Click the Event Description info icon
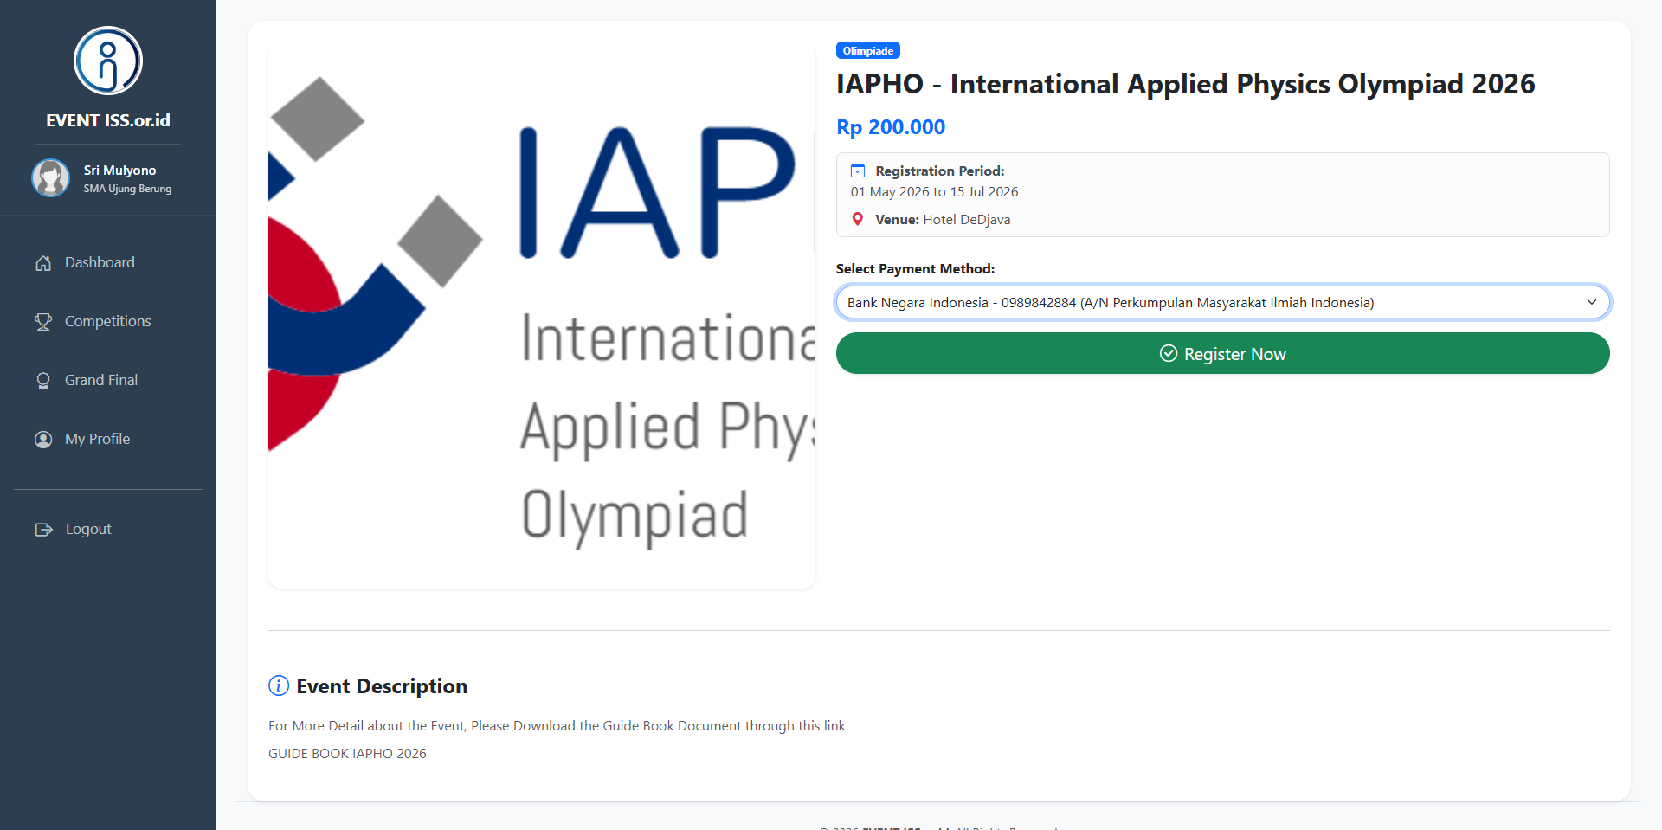This screenshot has height=830, width=1662. click(279, 685)
